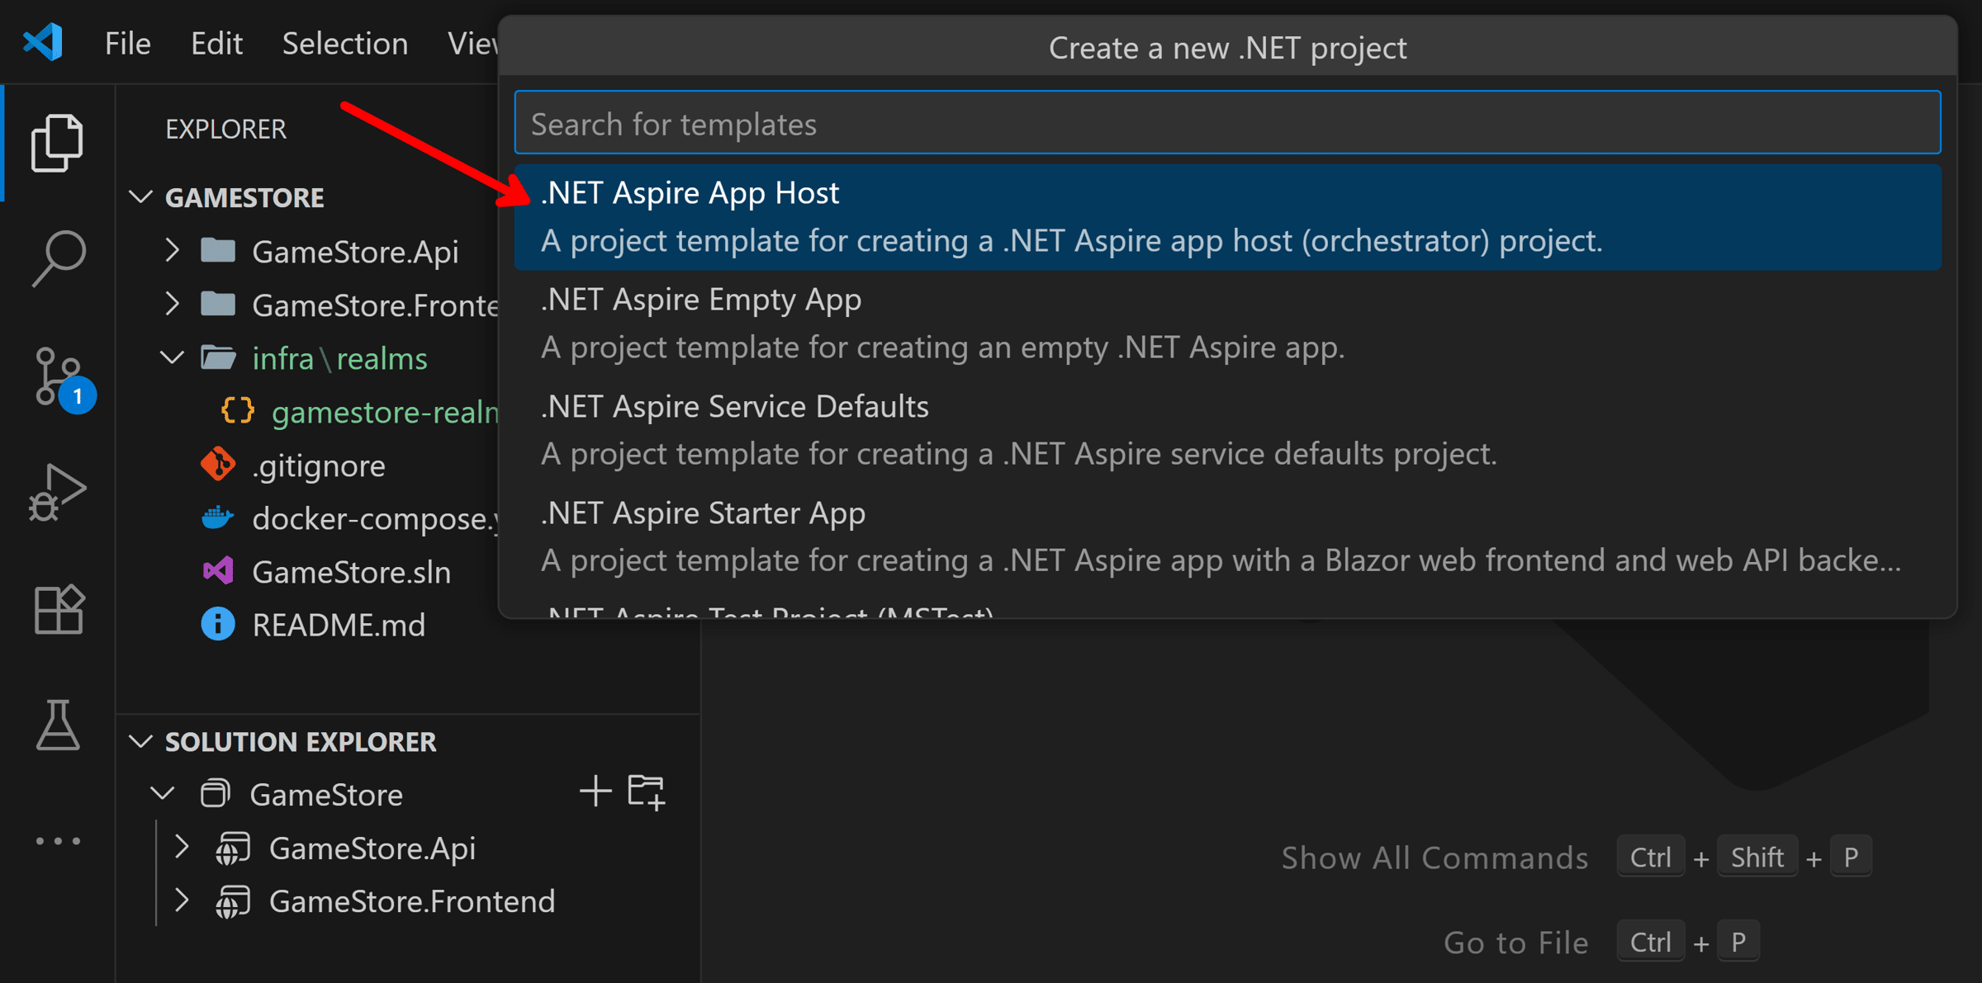Click the Docker whale icon for docker-compose
This screenshot has width=1982, height=983.
click(x=218, y=517)
